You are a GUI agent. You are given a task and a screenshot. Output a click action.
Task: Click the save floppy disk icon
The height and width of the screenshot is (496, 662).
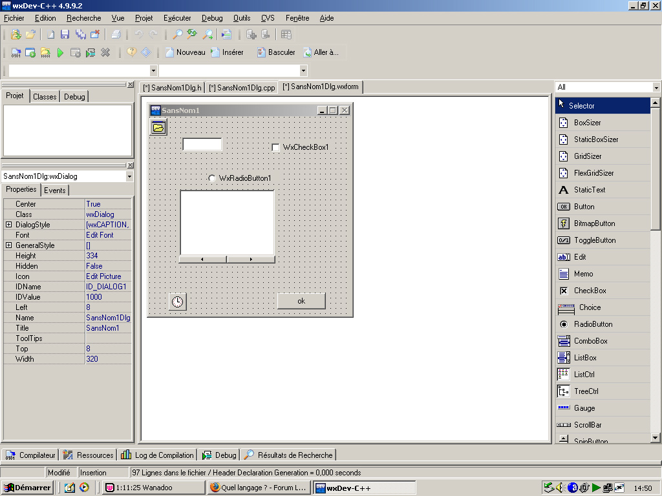65,35
